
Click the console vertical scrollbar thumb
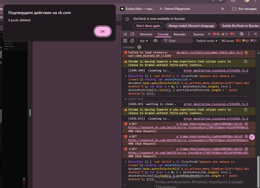pyautogui.click(x=258, y=172)
